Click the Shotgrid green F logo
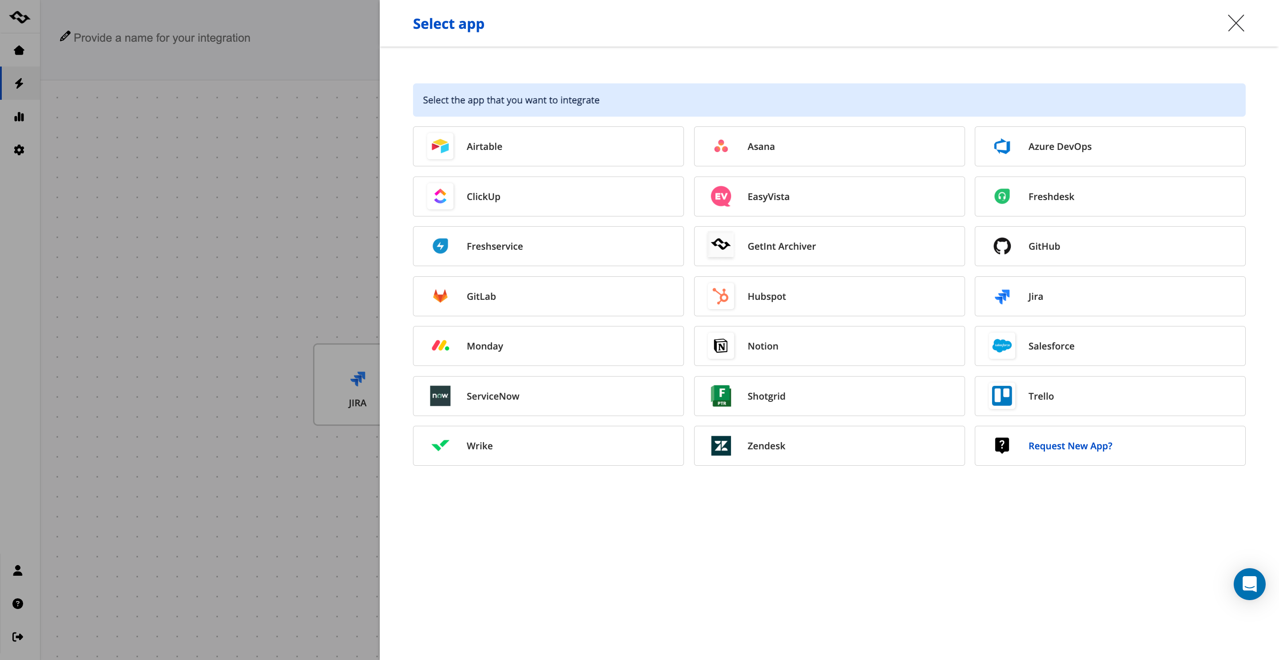 click(721, 396)
